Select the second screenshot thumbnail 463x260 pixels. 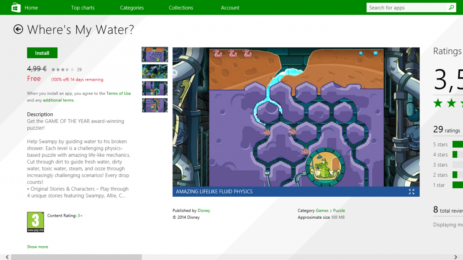(155, 71)
